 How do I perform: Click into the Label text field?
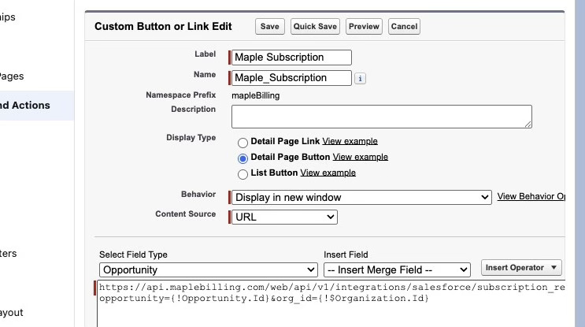[291, 58]
